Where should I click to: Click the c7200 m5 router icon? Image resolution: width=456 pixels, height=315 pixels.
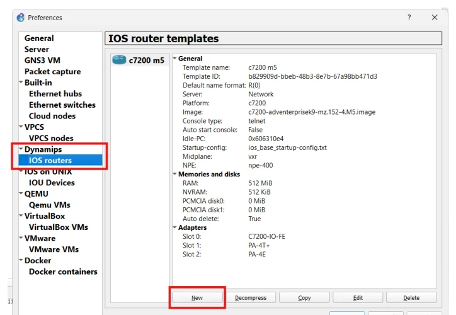click(119, 60)
